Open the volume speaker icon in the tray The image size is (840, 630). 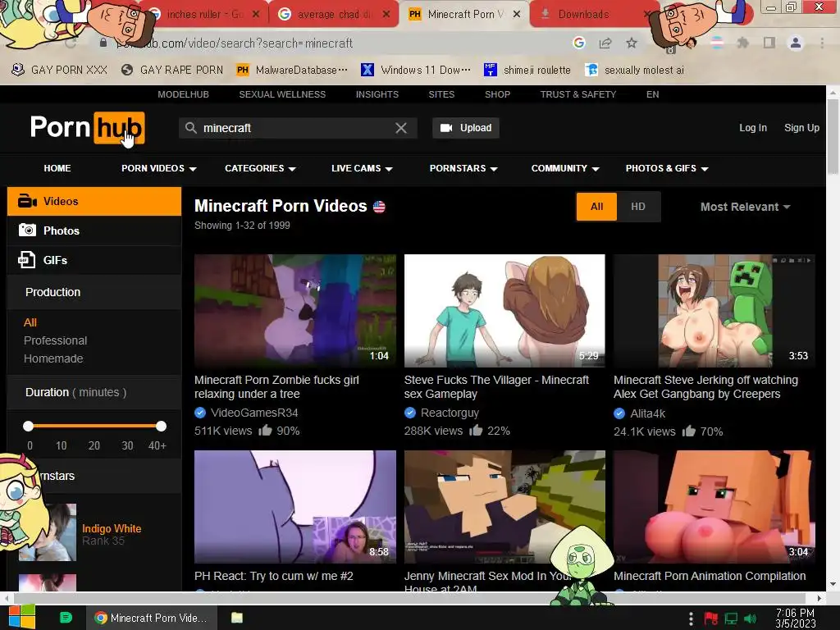pyautogui.click(x=750, y=619)
